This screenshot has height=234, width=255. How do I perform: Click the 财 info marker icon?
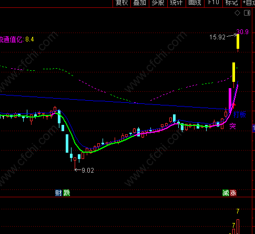click(x=59, y=193)
